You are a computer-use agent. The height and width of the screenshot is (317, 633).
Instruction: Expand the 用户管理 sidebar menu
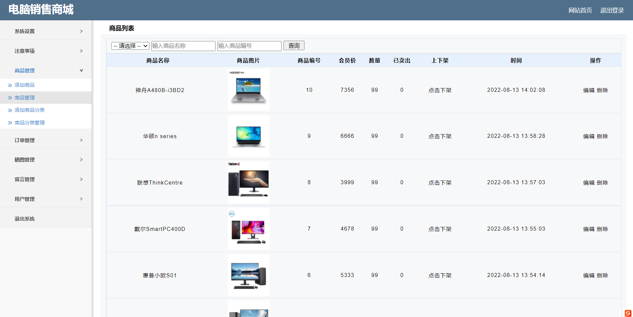coord(46,199)
